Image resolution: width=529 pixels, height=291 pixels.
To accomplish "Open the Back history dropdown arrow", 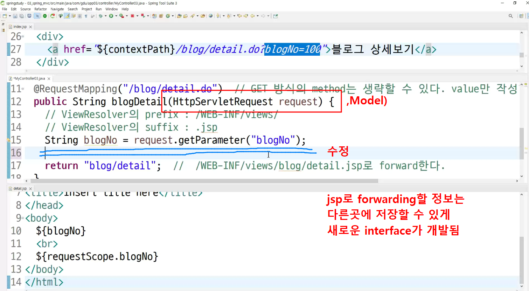I will pyautogui.click(x=257, y=16).
